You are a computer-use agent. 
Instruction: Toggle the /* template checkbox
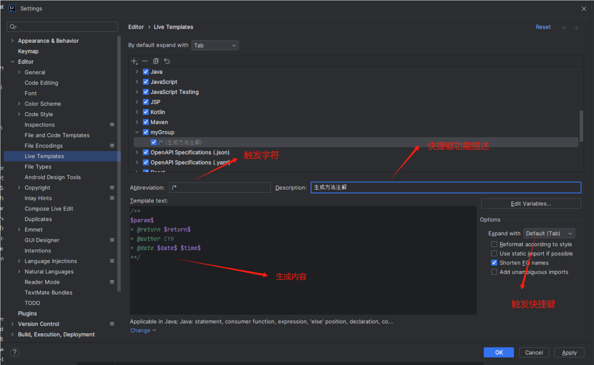point(154,142)
